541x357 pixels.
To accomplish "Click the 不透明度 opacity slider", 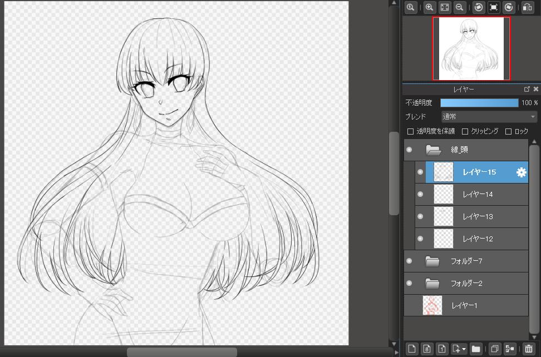I will pos(479,103).
